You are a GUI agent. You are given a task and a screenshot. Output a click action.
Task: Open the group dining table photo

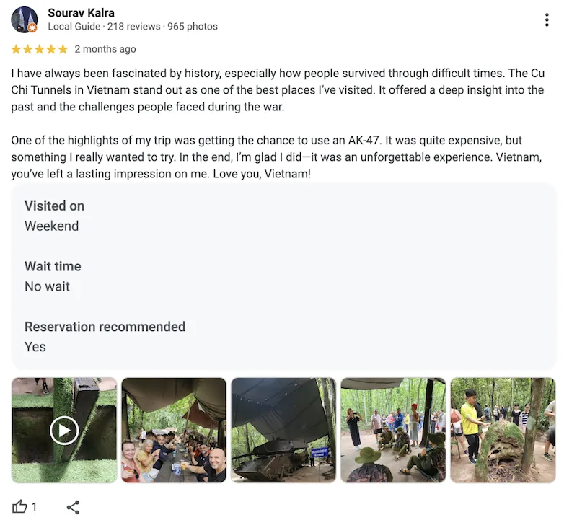pos(174,431)
